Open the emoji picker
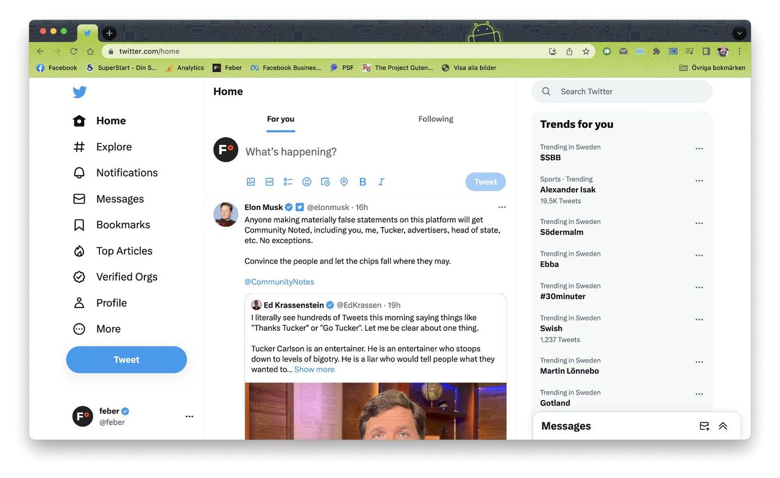Screen dimensions: 780x478 pyautogui.click(x=307, y=181)
